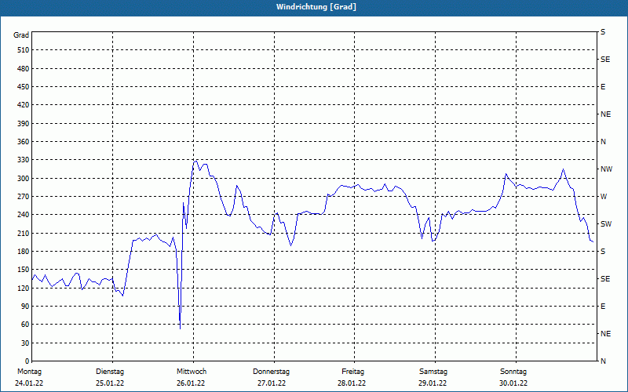
Task: Click the date "24.01.22"
Action: [x=29, y=383]
